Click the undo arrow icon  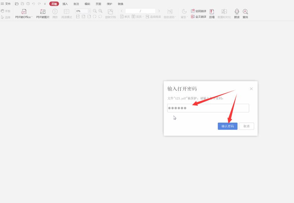pyautogui.click(x=34, y=4)
